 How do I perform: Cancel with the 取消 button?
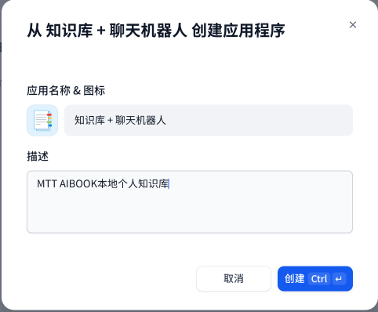pyautogui.click(x=234, y=278)
